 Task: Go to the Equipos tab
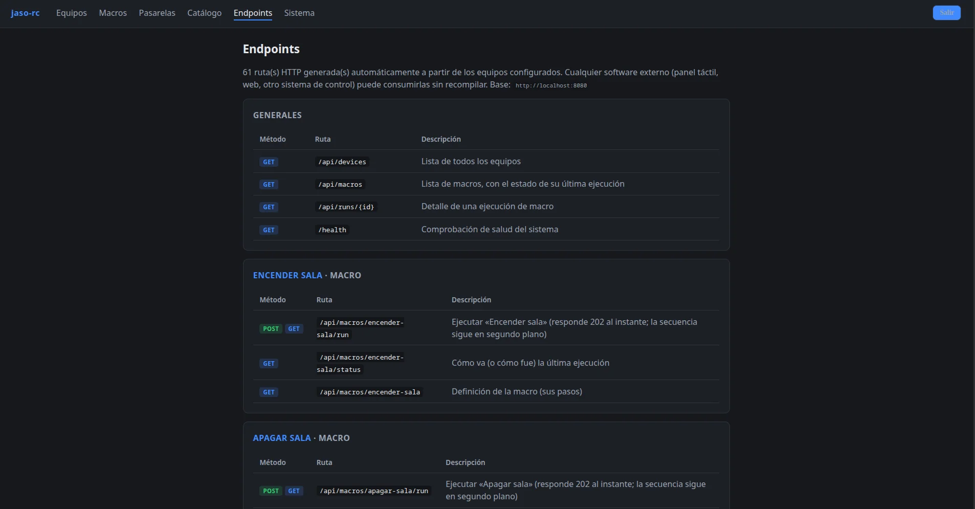click(x=72, y=13)
